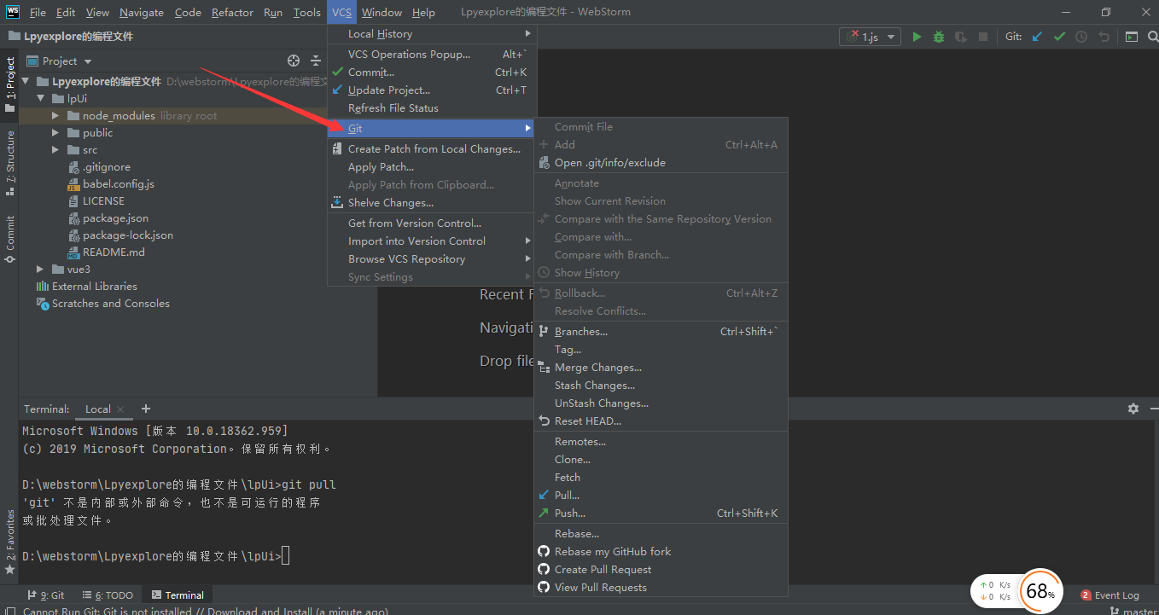The image size is (1159, 615).
Task: Select Remotes... in Git submenu
Action: (661, 442)
